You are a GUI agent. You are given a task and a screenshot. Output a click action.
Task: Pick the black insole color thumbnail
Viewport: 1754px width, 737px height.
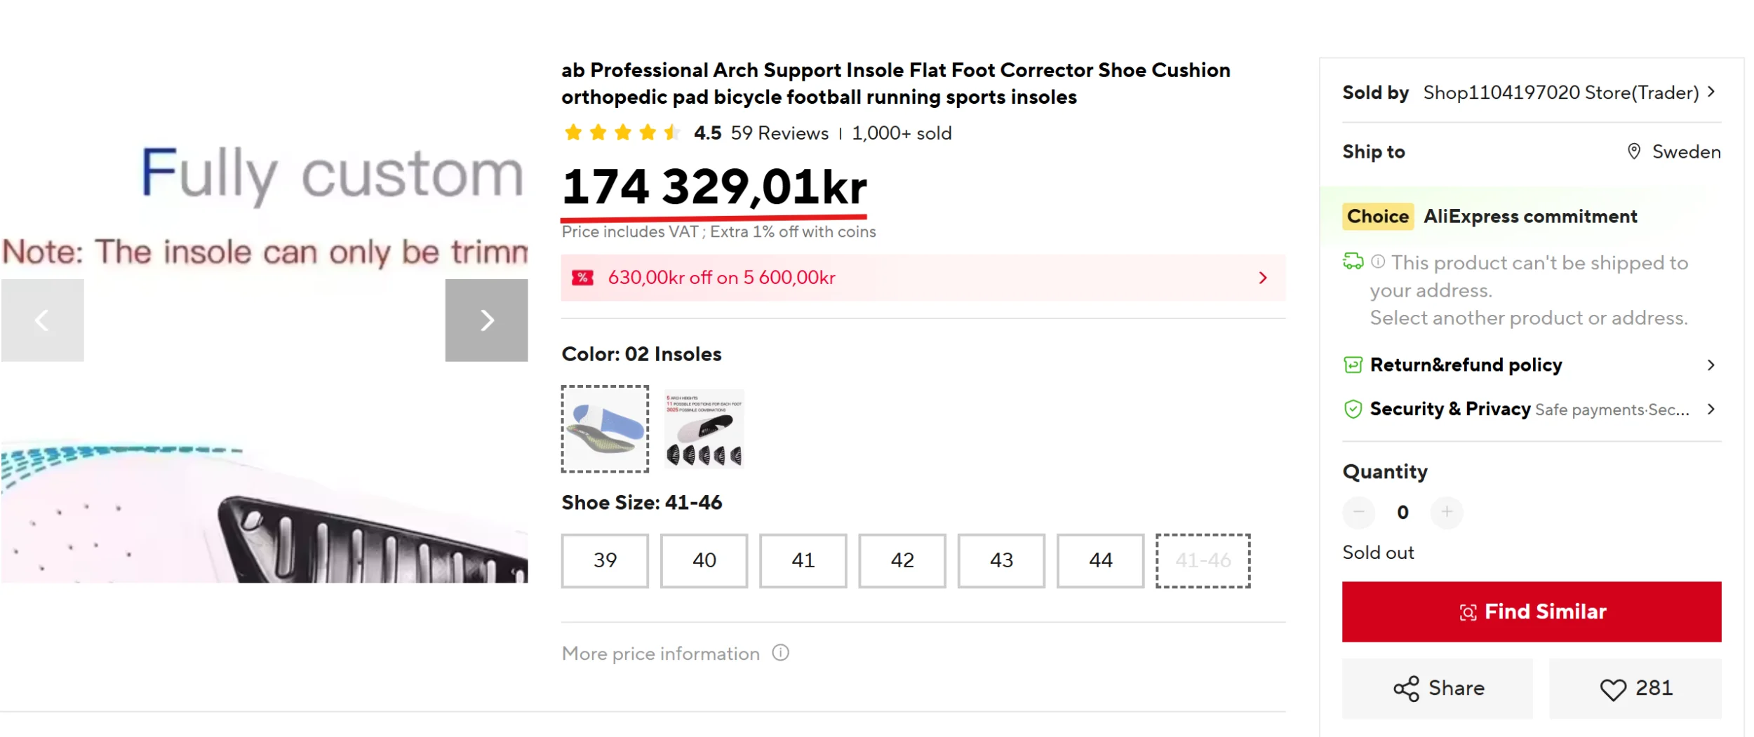click(704, 428)
